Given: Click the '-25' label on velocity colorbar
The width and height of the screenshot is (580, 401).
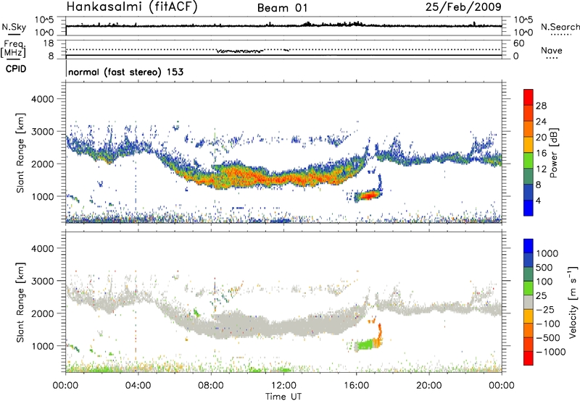Looking at the screenshot, I should coord(544,309).
